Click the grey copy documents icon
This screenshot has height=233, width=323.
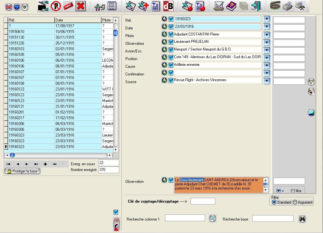(244, 6)
